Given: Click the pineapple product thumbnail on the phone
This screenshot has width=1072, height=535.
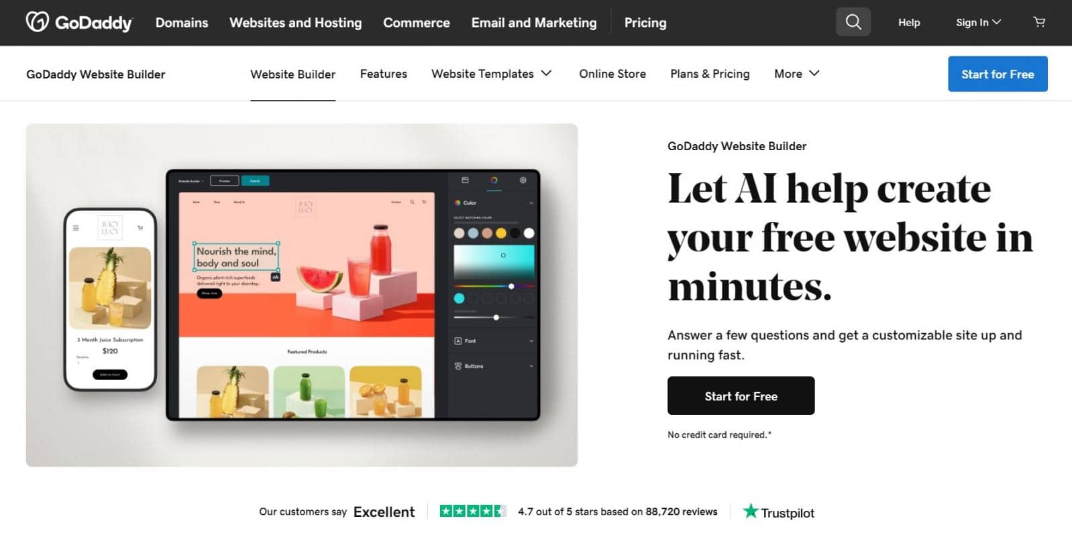Looking at the screenshot, I should (110, 288).
